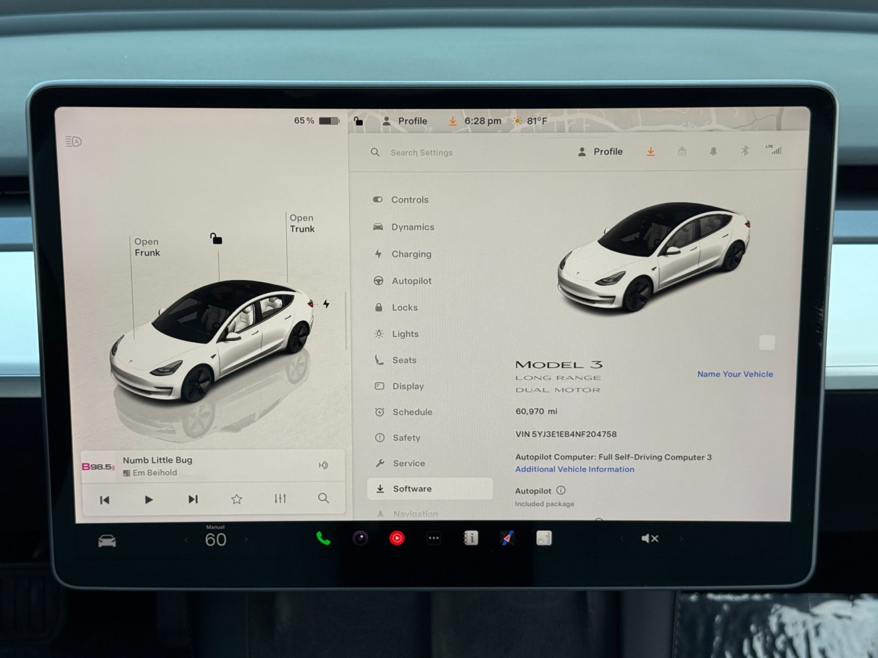Open the Profile dropdown in settings header
The width and height of the screenshot is (878, 658).
tap(600, 152)
